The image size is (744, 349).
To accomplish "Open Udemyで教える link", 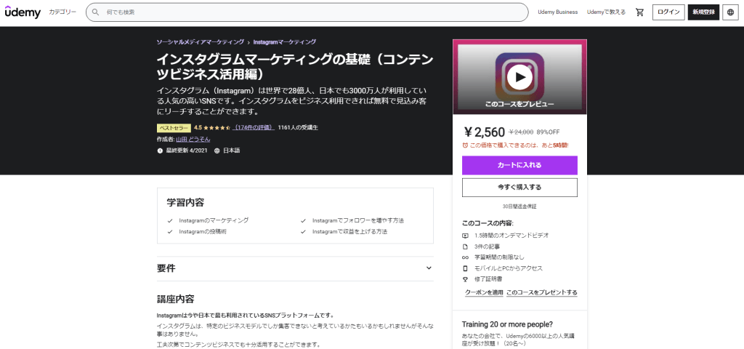I will [x=606, y=12].
